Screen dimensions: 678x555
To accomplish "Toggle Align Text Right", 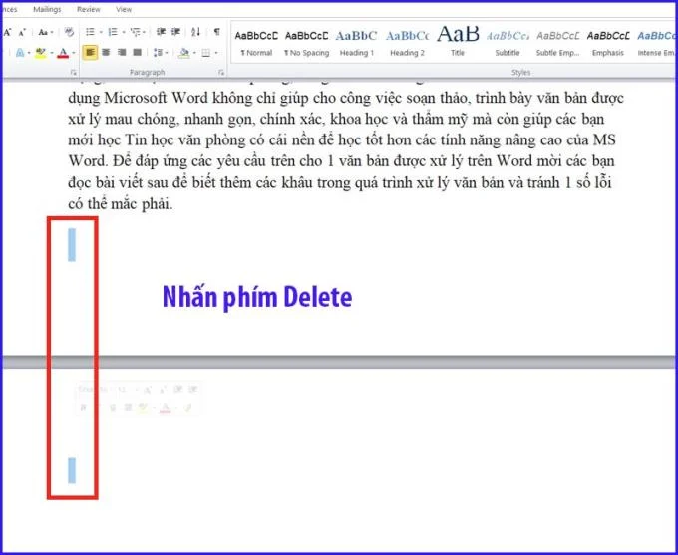I will click(122, 53).
